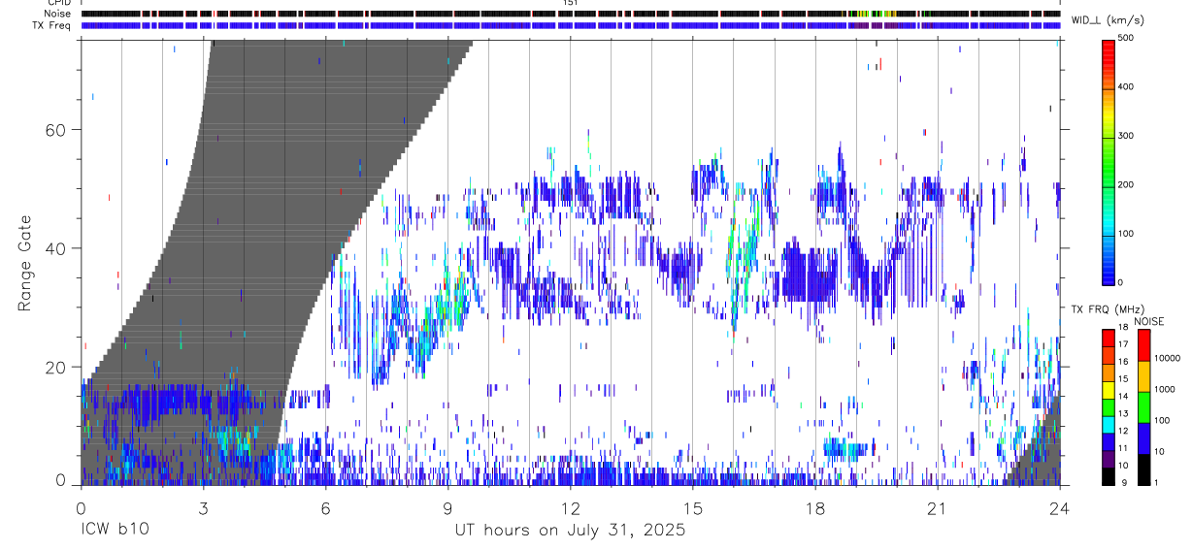
Task: Click the 500 label on width colorbar
Action: click(1126, 38)
